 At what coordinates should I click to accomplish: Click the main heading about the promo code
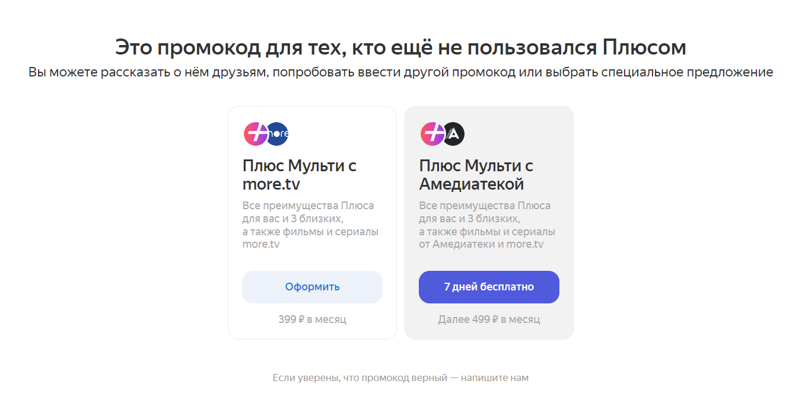coord(400,47)
